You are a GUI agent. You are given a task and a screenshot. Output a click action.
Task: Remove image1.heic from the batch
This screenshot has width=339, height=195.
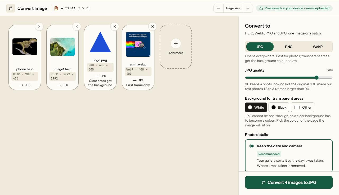pyautogui.click(x=77, y=26)
